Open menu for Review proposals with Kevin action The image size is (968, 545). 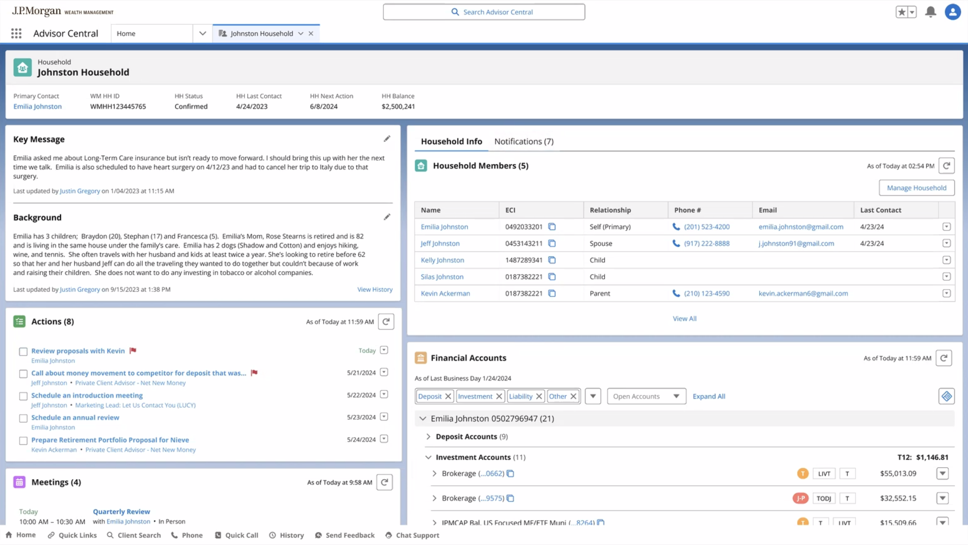pos(384,350)
